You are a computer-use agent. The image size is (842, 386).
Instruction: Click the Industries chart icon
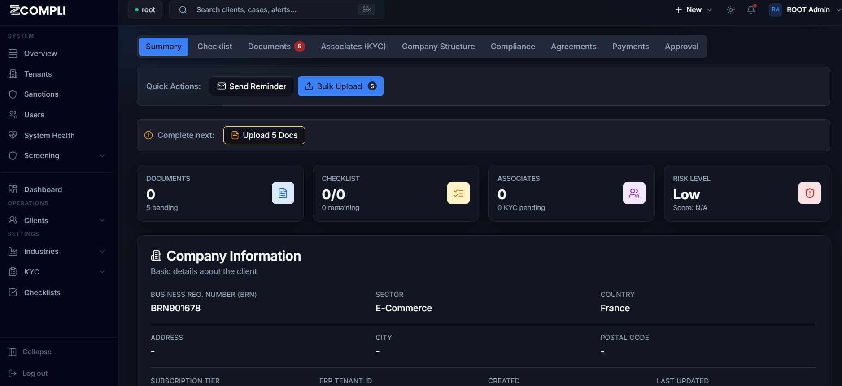tap(13, 251)
